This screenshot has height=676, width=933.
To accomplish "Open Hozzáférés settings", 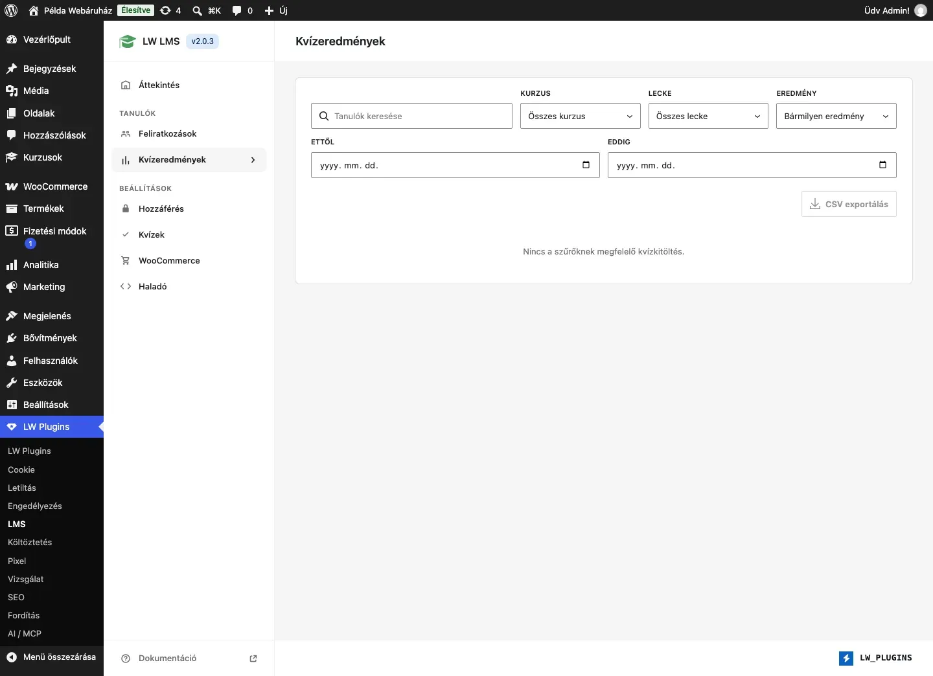I will [x=189, y=208].
